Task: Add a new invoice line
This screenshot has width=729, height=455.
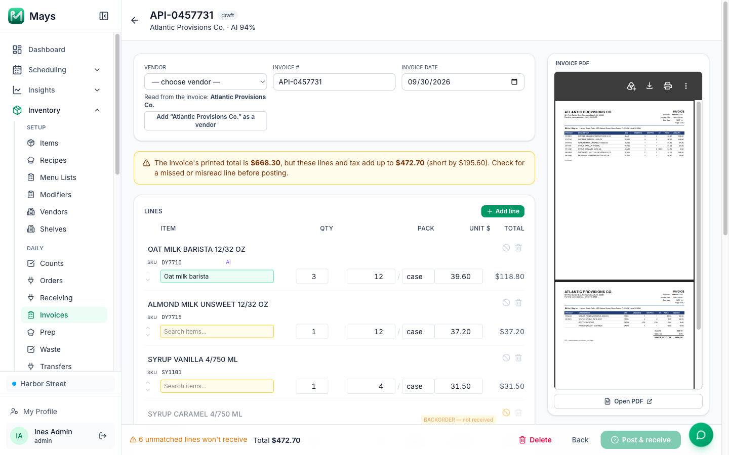Action: click(x=503, y=211)
